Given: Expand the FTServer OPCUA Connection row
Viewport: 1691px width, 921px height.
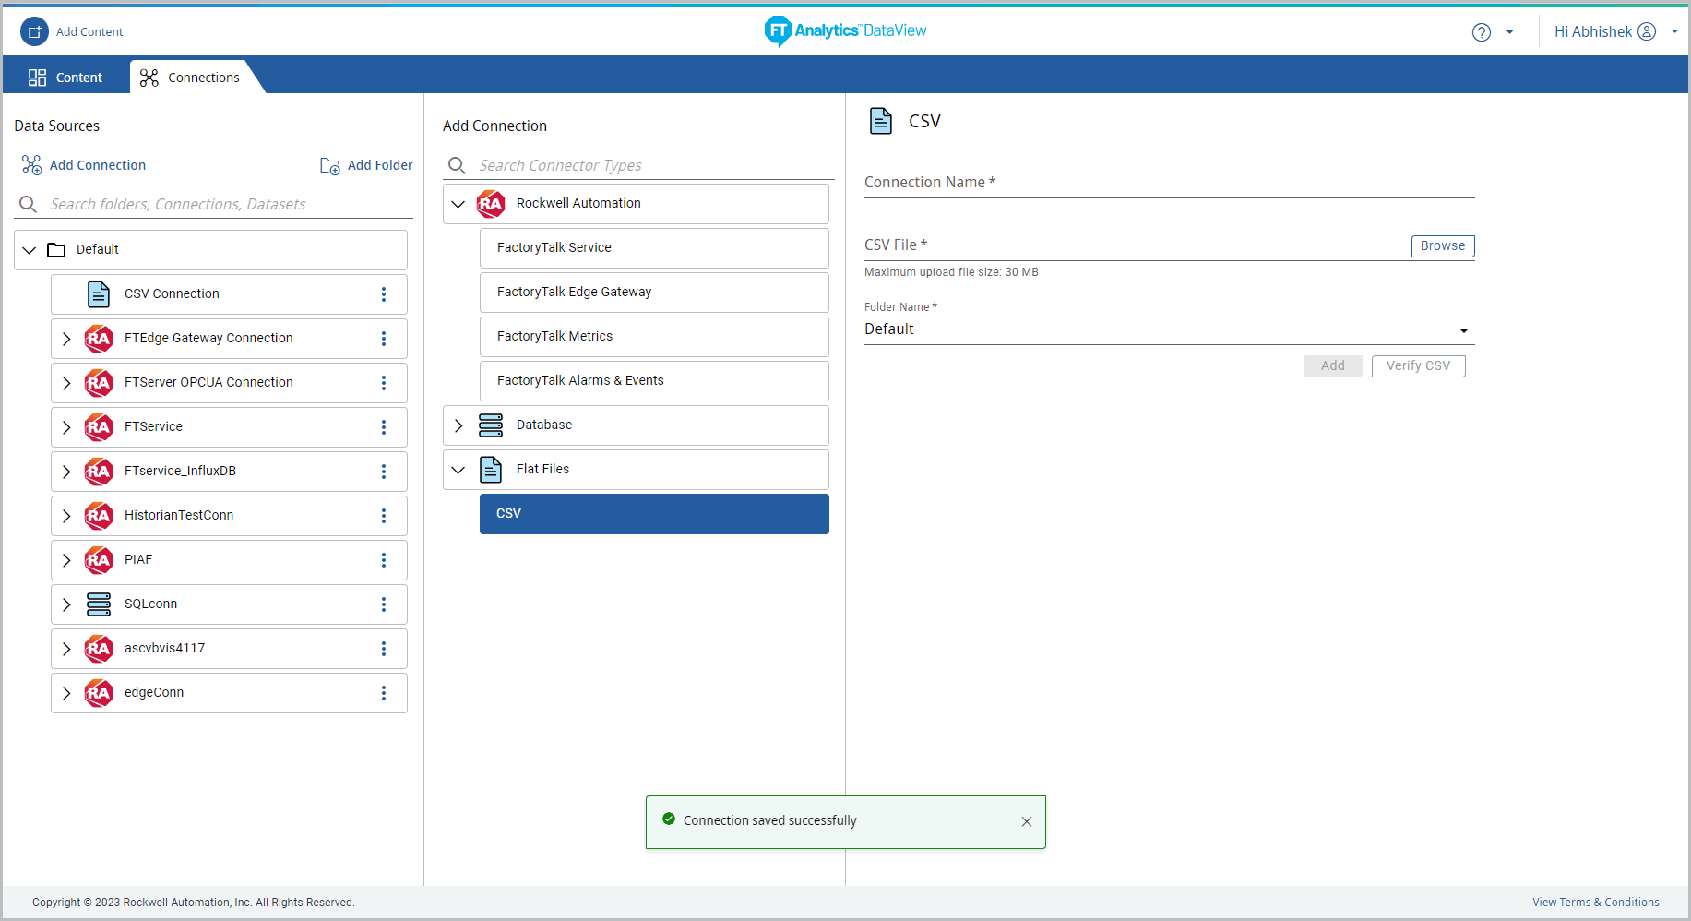Looking at the screenshot, I should (66, 383).
